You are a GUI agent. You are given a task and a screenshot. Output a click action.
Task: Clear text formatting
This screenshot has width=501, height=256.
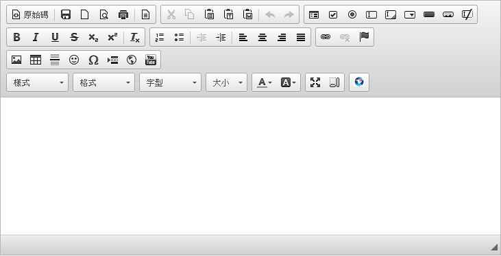[135, 38]
